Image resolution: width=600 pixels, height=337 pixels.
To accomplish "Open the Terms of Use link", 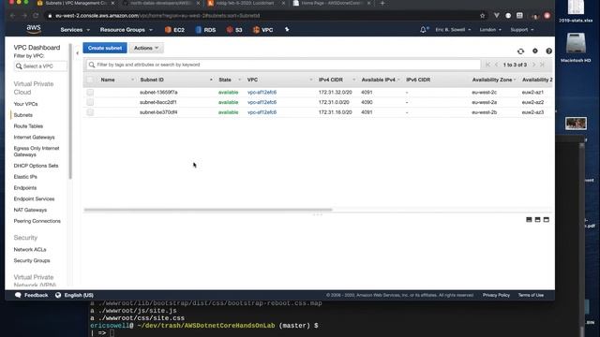I will pyautogui.click(x=531, y=295).
